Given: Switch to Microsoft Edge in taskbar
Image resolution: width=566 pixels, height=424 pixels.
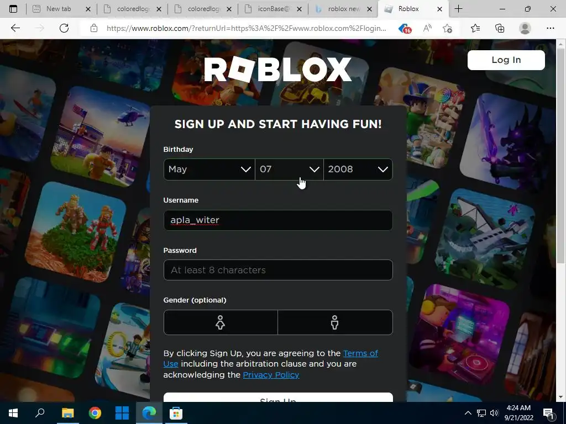Looking at the screenshot, I should pyautogui.click(x=149, y=413).
